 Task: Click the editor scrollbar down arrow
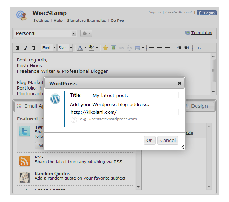click(214, 92)
